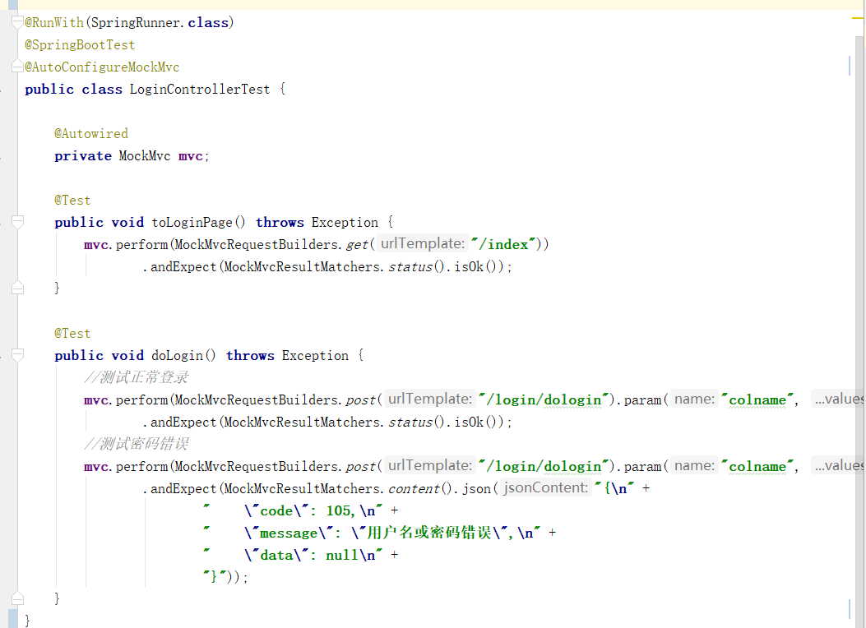Image resolution: width=866 pixels, height=628 pixels.
Task: Click the first "name:" parameter hint
Action: point(693,399)
